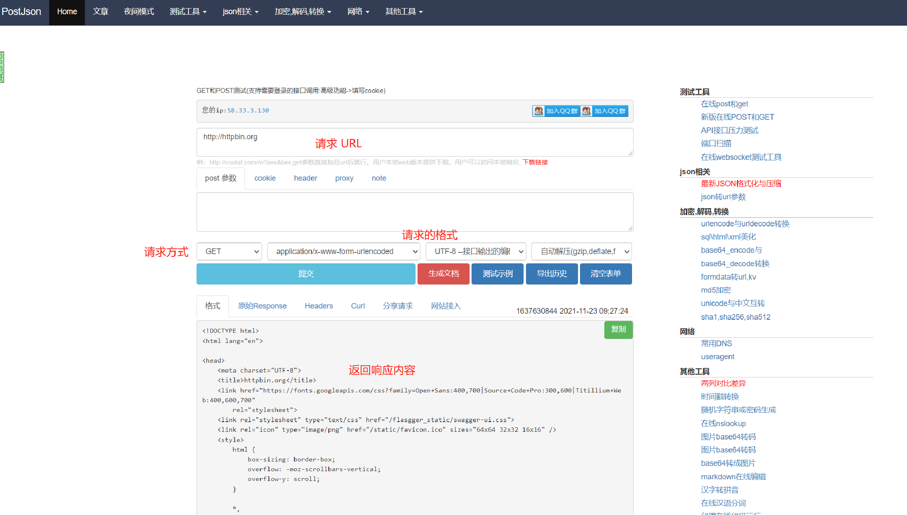Open the 测试工具 navbar menu

coord(188,12)
